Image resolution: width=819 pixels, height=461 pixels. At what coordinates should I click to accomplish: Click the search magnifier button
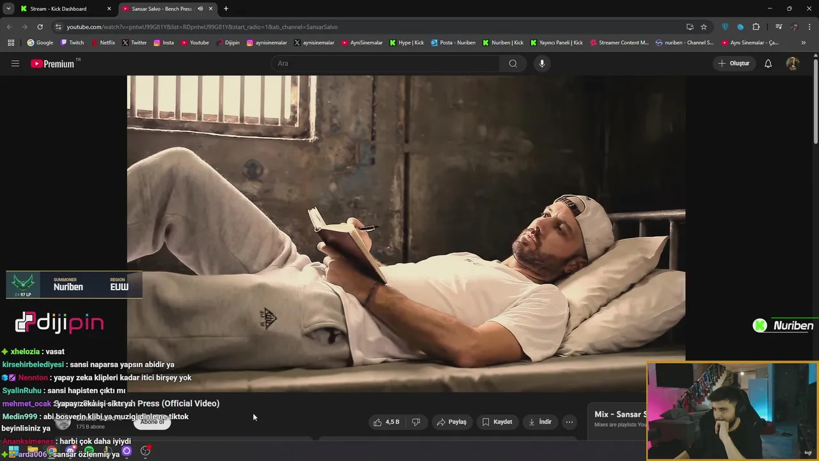513,63
